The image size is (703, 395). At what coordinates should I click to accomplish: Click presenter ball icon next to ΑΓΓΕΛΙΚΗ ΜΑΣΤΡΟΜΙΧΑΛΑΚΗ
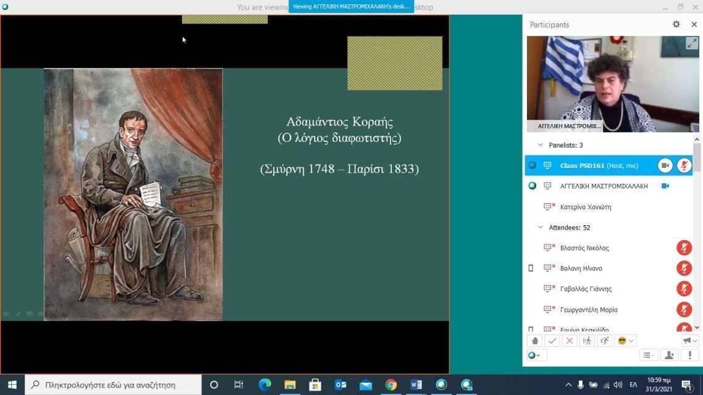(532, 185)
